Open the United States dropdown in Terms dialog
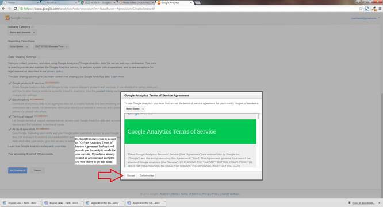This screenshot has width=383, height=207. coord(135,109)
